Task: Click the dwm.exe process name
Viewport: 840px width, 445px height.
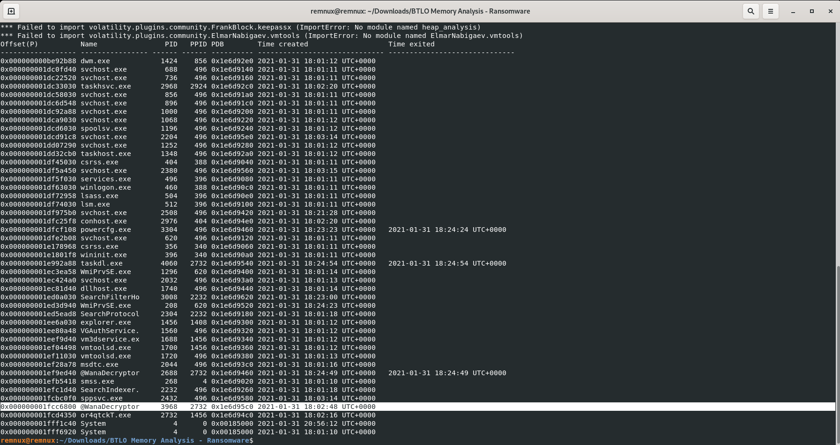Action: coord(96,61)
